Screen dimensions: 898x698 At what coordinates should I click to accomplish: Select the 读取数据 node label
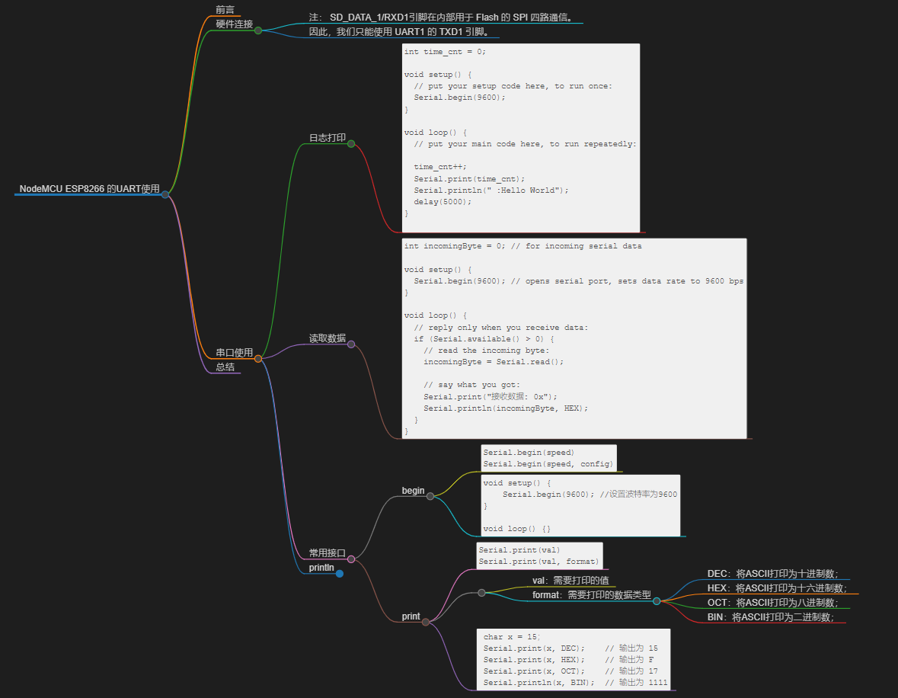click(327, 338)
